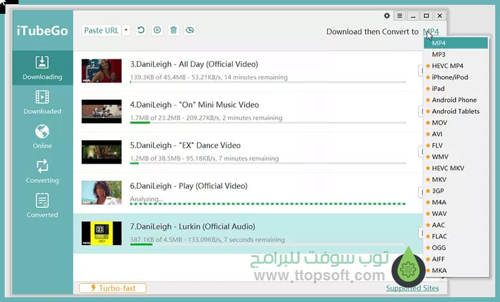Click progress bar of All Day download

pos(268,82)
